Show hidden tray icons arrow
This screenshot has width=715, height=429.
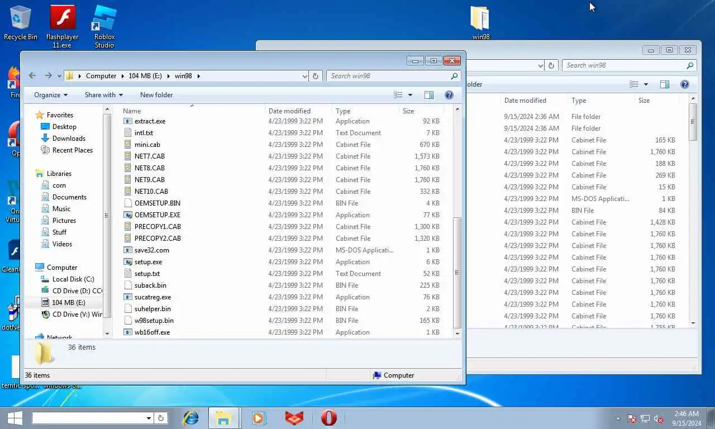click(618, 418)
